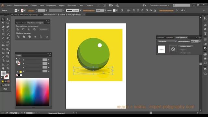Click the Merge icon in Pathfinder panel
Screen dimensions: 208x117
[30, 37]
